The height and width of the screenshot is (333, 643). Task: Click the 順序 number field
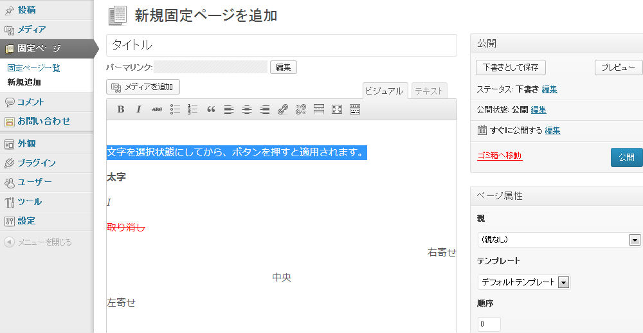click(489, 324)
